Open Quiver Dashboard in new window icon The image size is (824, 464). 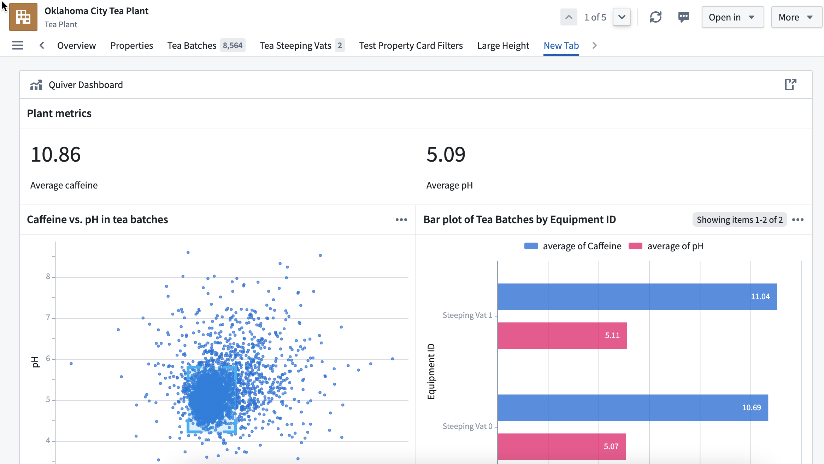(790, 85)
